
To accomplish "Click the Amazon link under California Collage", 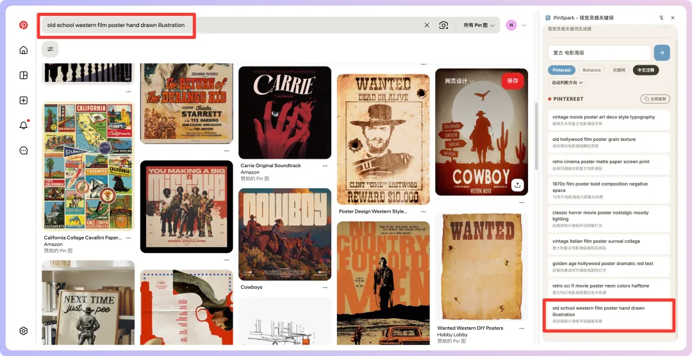I will (53, 244).
